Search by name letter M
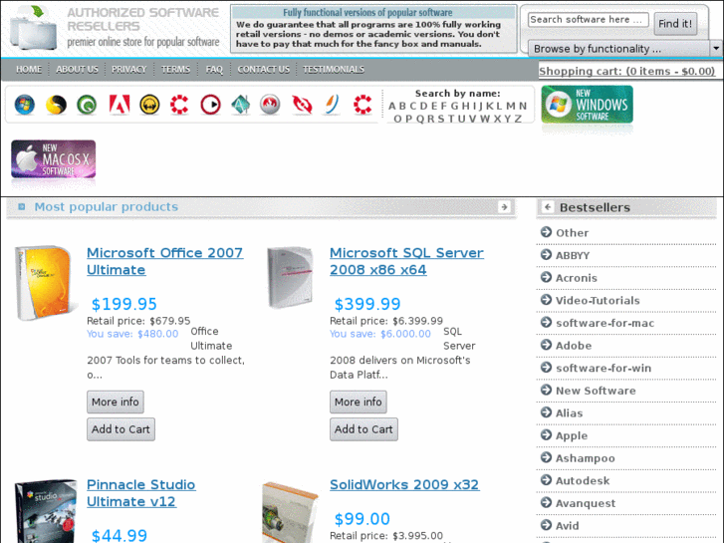 click(x=511, y=107)
